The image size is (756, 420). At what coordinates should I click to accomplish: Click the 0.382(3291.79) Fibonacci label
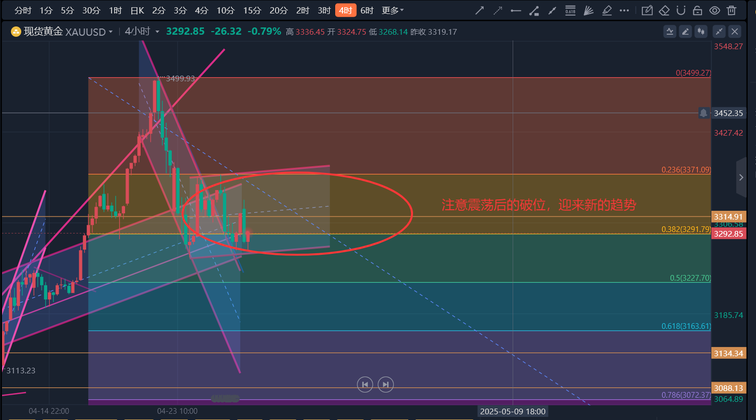[686, 229]
